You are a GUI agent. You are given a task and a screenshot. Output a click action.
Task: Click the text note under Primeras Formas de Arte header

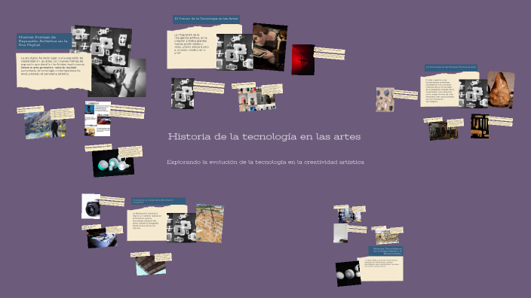point(440,90)
